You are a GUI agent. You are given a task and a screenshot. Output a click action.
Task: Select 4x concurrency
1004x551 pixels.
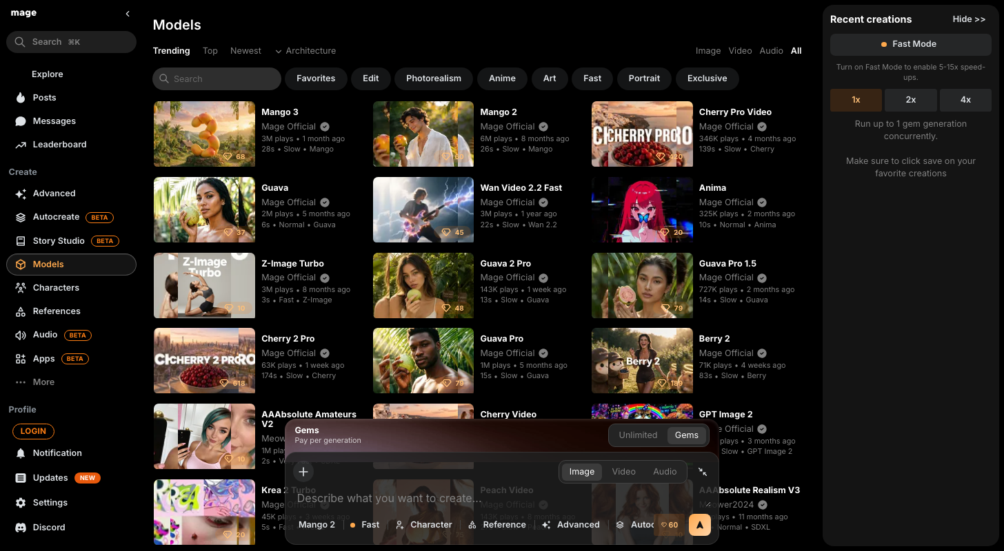pyautogui.click(x=965, y=100)
